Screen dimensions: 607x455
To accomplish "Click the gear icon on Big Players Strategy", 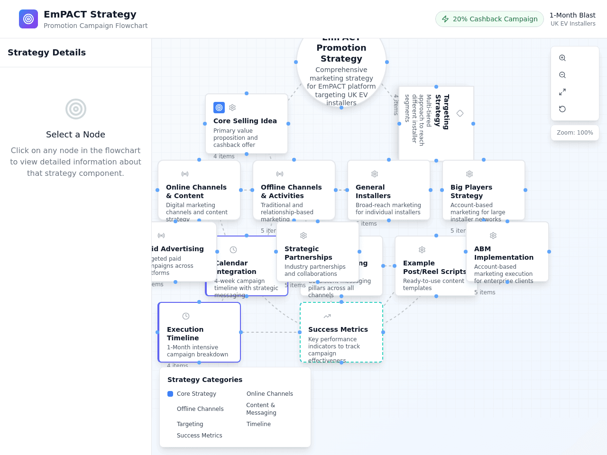I will [x=469, y=174].
